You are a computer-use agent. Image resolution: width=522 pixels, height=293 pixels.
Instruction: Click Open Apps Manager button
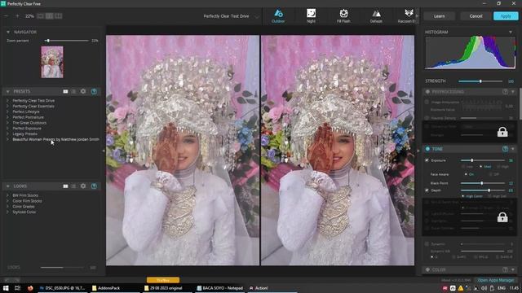click(496, 280)
